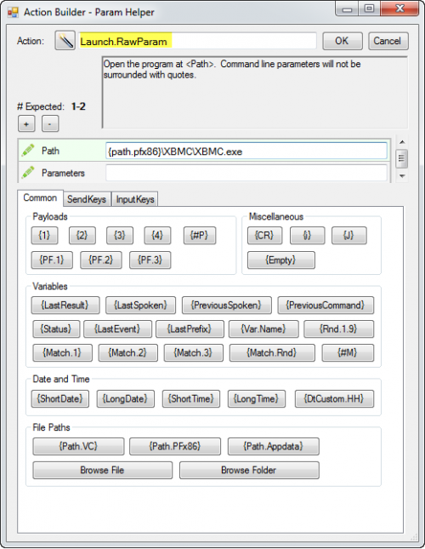Viewport: 425px width, 549px height.
Task: Click the Browse Folder button
Action: (x=249, y=470)
